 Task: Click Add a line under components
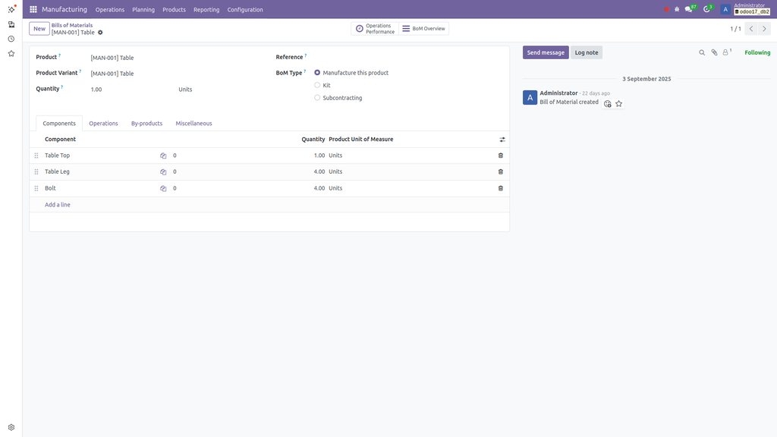click(x=58, y=204)
